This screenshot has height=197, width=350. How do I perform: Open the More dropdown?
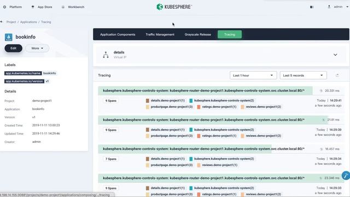click(37, 48)
